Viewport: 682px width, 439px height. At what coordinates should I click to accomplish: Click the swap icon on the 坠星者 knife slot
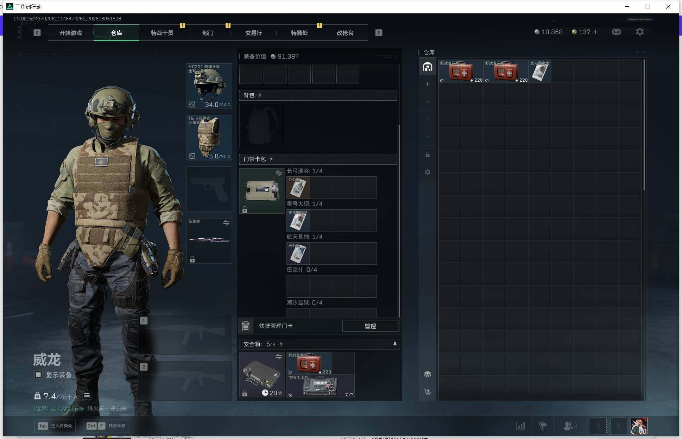226,223
